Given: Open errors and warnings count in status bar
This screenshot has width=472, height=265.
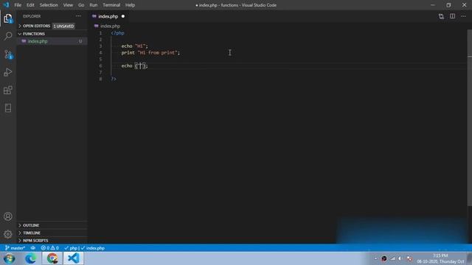Looking at the screenshot, I should coord(49,248).
